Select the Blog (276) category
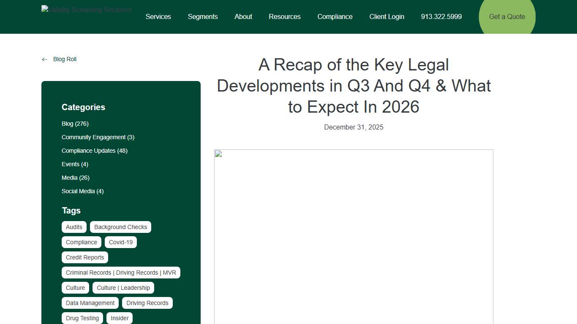Screen dimensions: 577x324 pyautogui.click(x=75, y=124)
